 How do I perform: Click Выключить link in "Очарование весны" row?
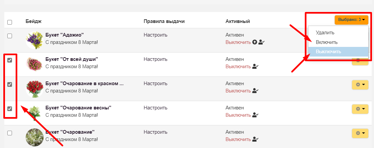pos(238,115)
